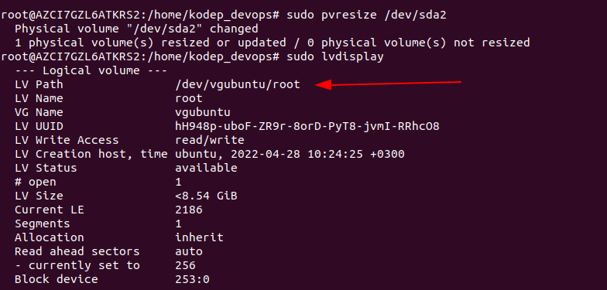Click the red arrow annotation head
607x290 pixels.
[324, 85]
